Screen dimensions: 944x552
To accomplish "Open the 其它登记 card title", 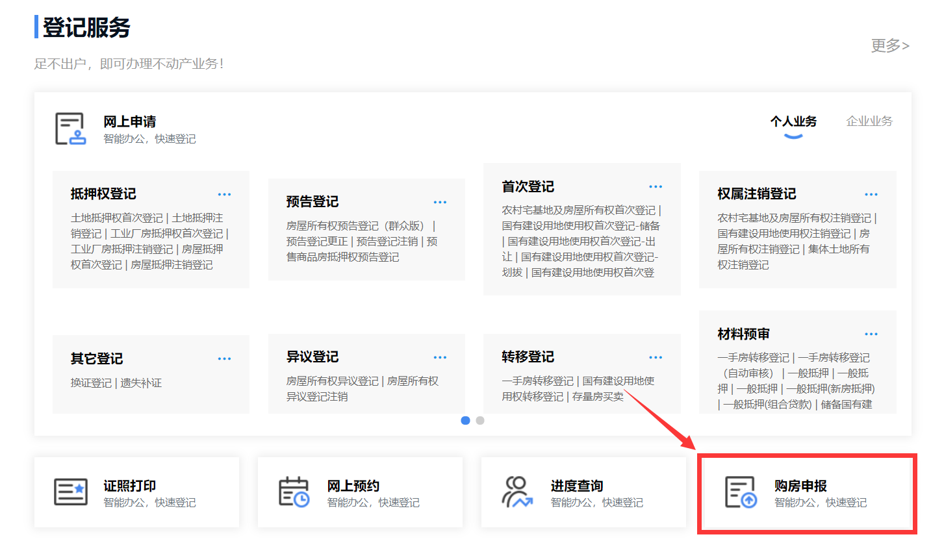I will tap(97, 358).
